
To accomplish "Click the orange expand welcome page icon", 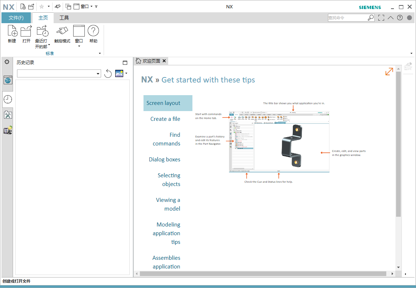I will 389,72.
